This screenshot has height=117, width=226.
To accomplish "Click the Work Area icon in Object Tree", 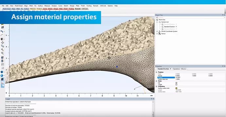I will [157, 20].
